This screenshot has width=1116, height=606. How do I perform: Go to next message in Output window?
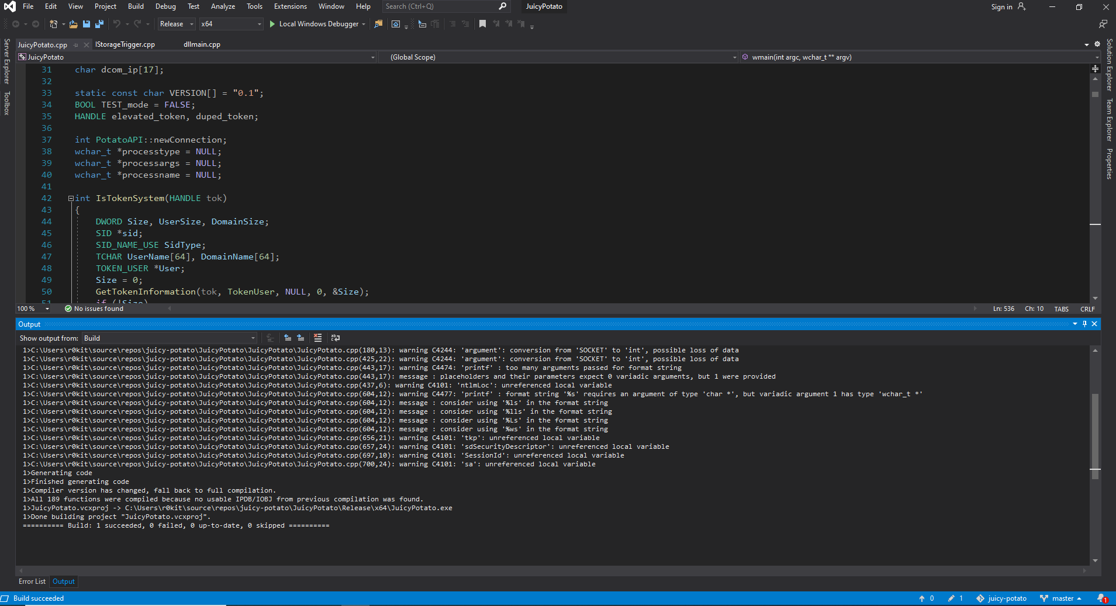click(x=300, y=338)
